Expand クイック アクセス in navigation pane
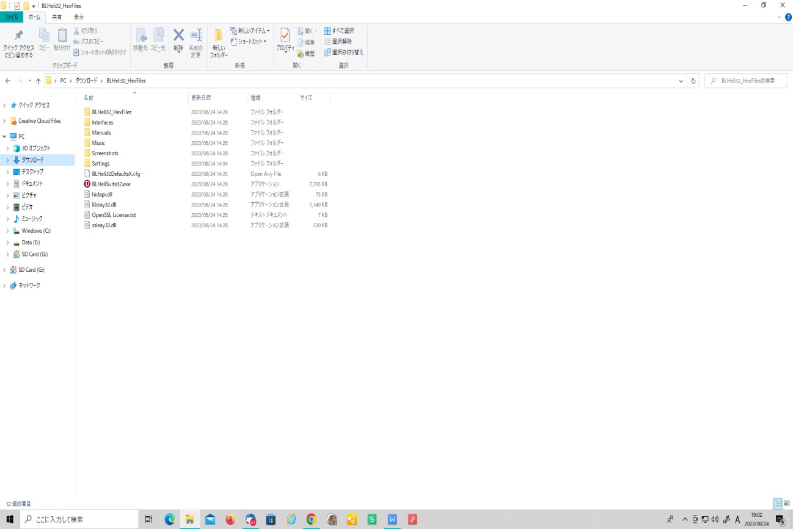This screenshot has width=793, height=529. (4, 106)
